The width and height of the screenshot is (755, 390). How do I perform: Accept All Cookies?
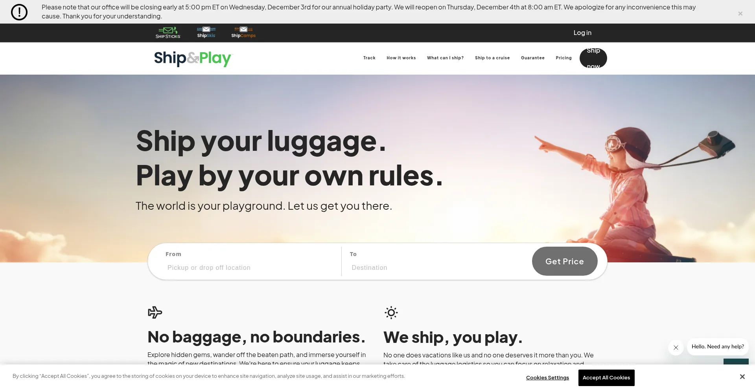coord(606,378)
